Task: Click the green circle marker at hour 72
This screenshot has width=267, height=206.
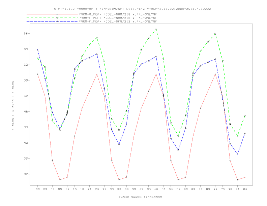Action: coord(215,34)
